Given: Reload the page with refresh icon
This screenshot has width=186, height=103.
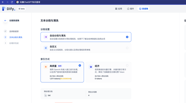Looking at the screenshot, I should pyautogui.click(x=12, y=2).
